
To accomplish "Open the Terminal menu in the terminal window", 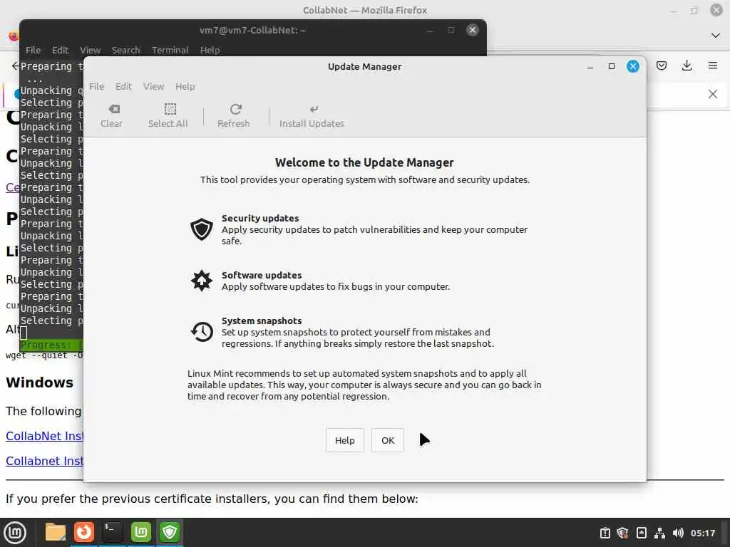I will (x=170, y=50).
